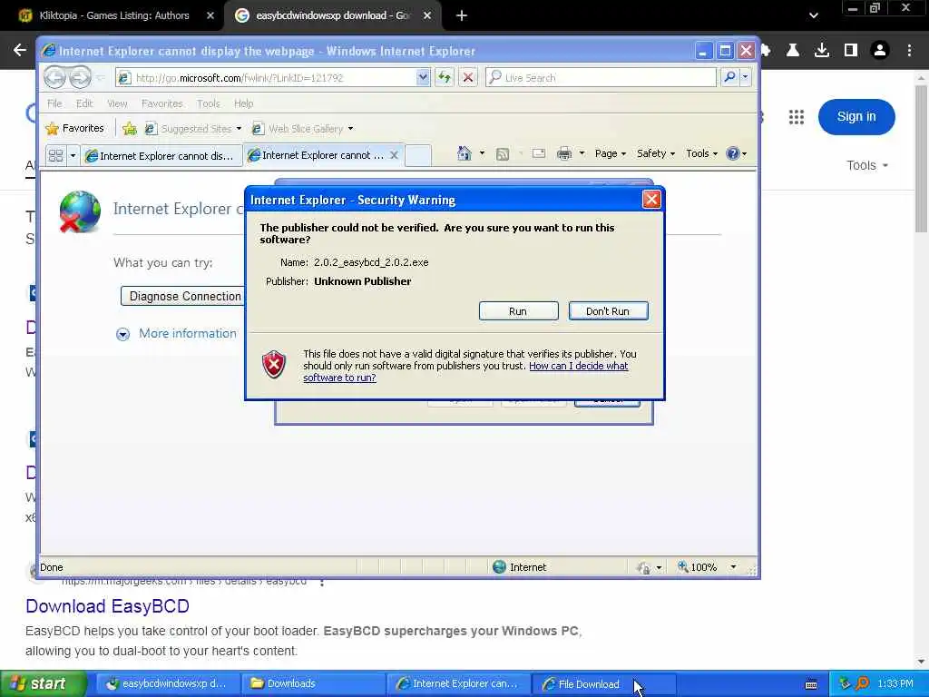The image size is (929, 697).
Task: Expand More information on error page
Action: point(177,334)
